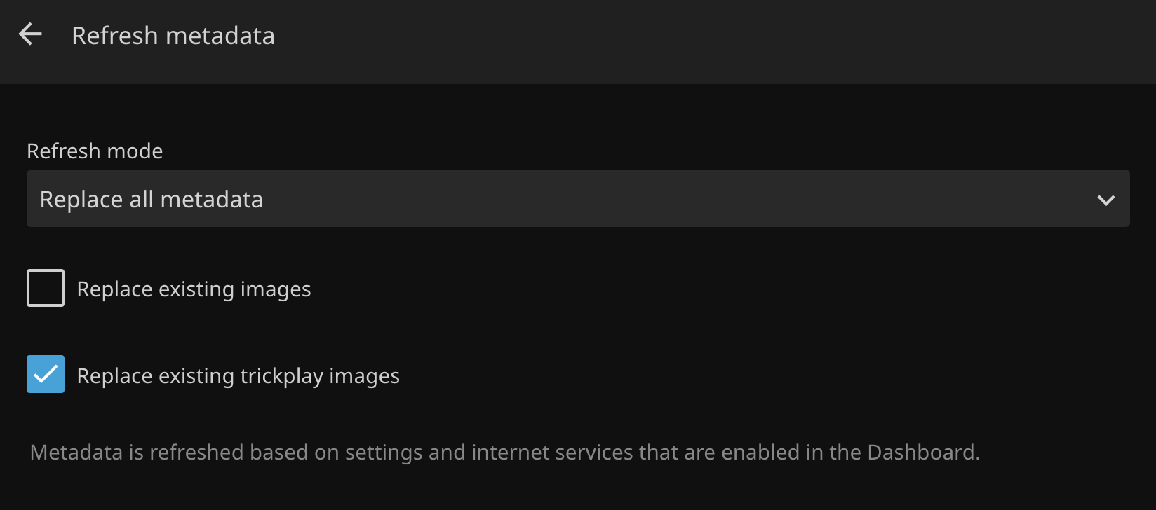Click the 'Replace existing images' label

tap(194, 289)
